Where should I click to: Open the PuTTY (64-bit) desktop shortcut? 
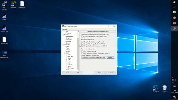[4, 5]
